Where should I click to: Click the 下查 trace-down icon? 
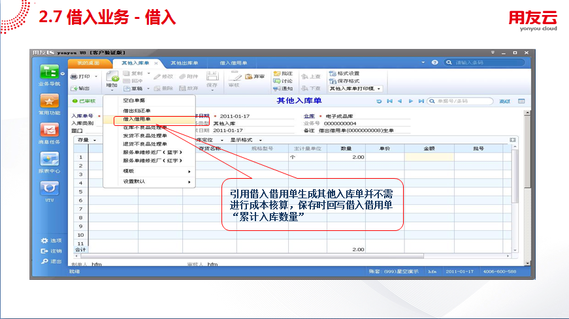[x=305, y=88]
